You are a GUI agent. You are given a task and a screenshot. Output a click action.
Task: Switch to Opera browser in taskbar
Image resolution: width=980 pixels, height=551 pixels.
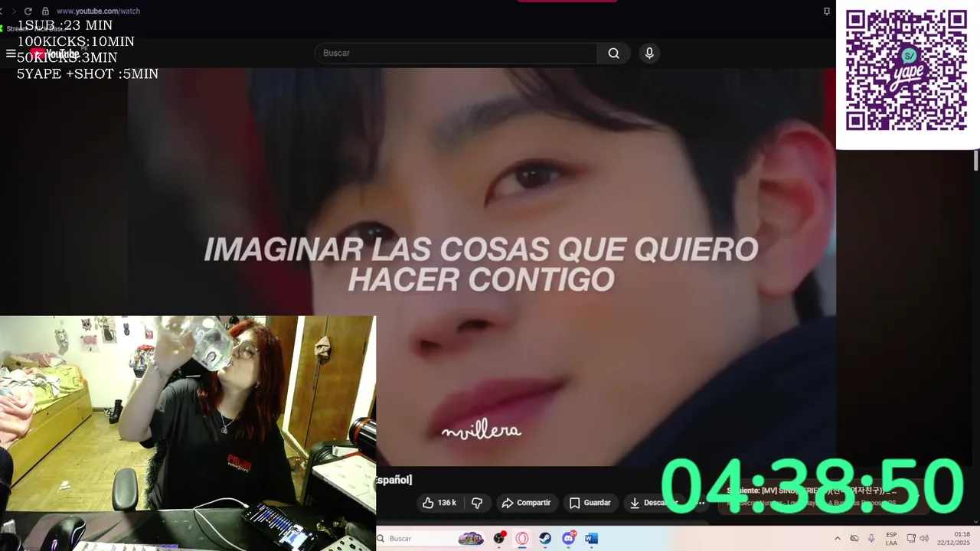[x=522, y=539]
